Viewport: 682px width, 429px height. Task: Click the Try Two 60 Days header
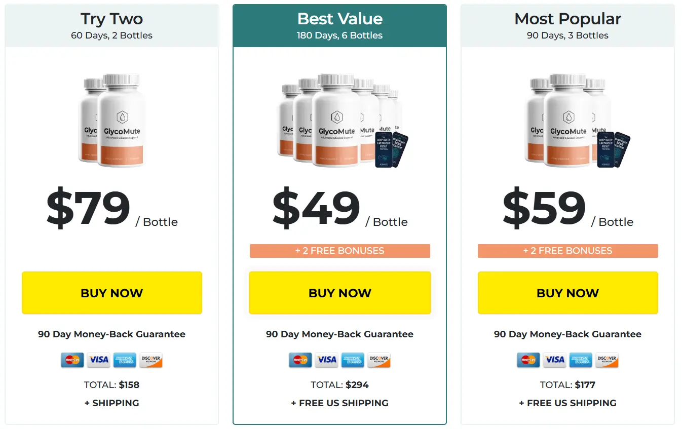click(x=111, y=24)
